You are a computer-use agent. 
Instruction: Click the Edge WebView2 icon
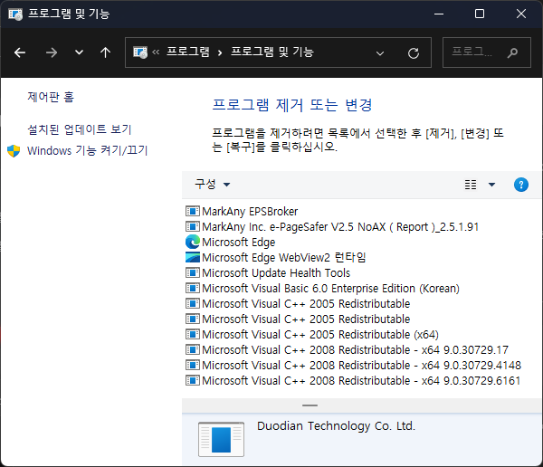click(193, 257)
